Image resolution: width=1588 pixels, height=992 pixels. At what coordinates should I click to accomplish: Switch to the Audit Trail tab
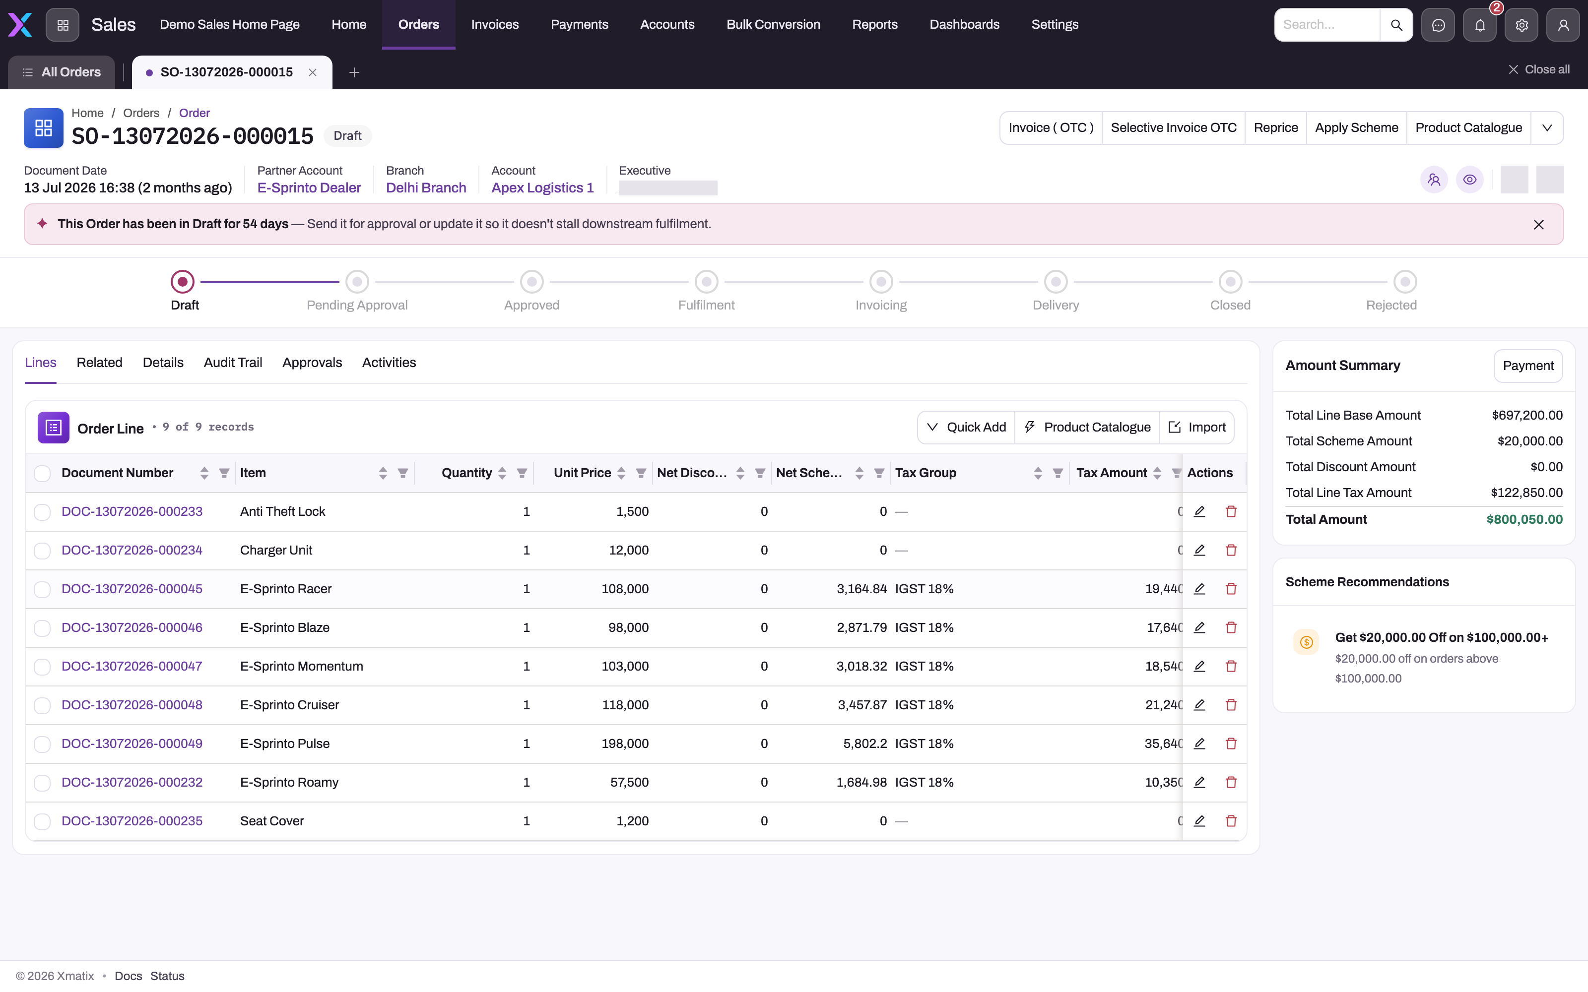click(x=233, y=363)
